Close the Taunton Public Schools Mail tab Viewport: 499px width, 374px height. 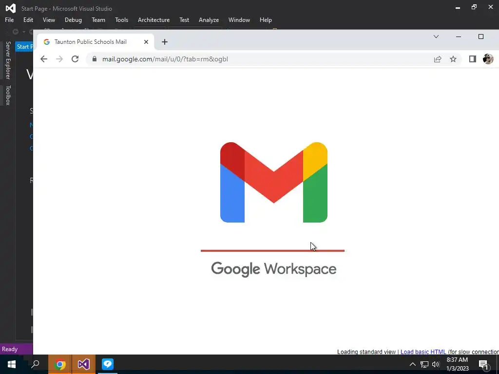[x=146, y=42]
